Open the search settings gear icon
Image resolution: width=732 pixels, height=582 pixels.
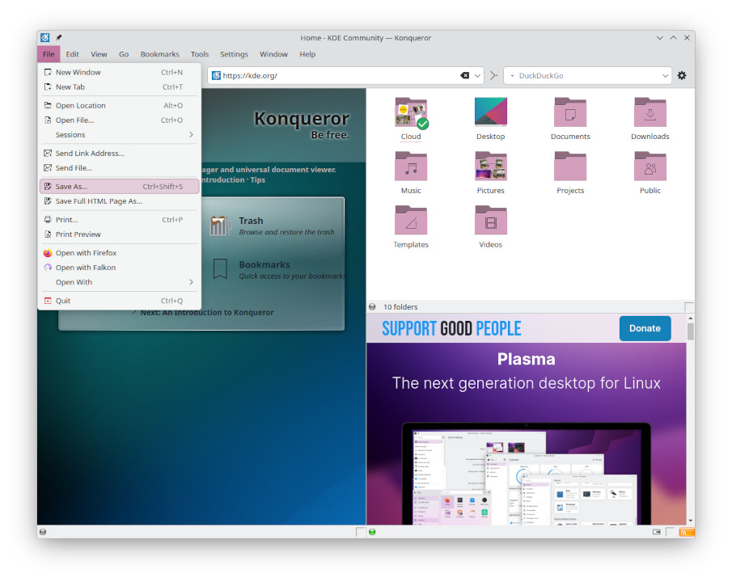[682, 75]
